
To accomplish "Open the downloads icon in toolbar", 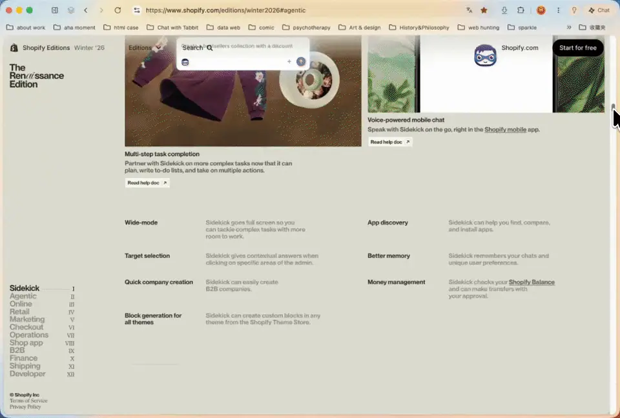I will point(504,10).
